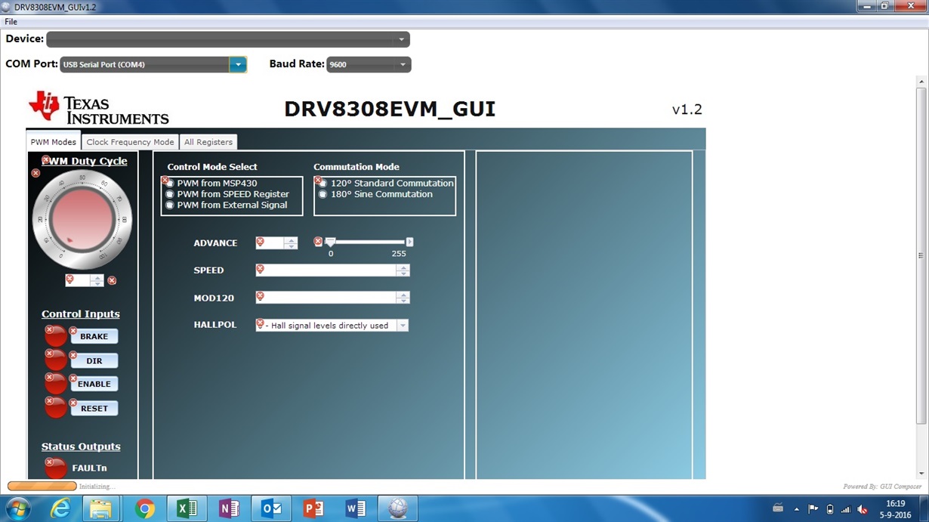Switch to the All Registers tab
Viewport: 929px width, 522px height.
tap(208, 142)
